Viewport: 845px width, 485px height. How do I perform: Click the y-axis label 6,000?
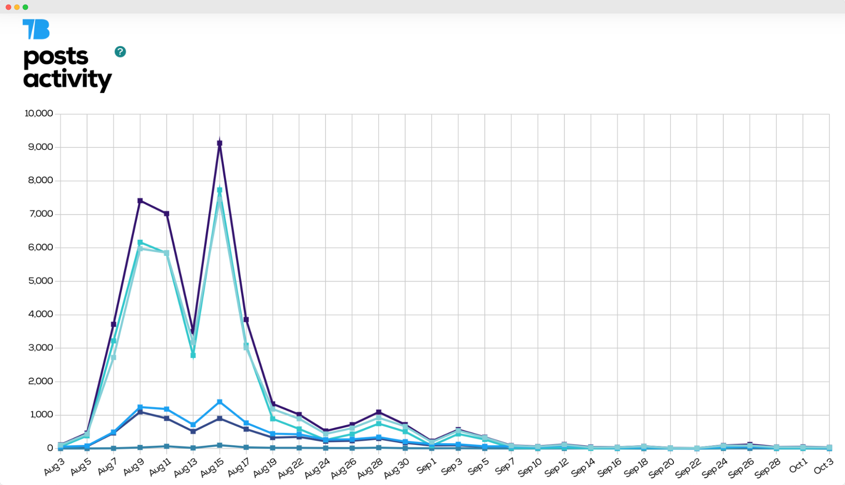click(x=41, y=247)
